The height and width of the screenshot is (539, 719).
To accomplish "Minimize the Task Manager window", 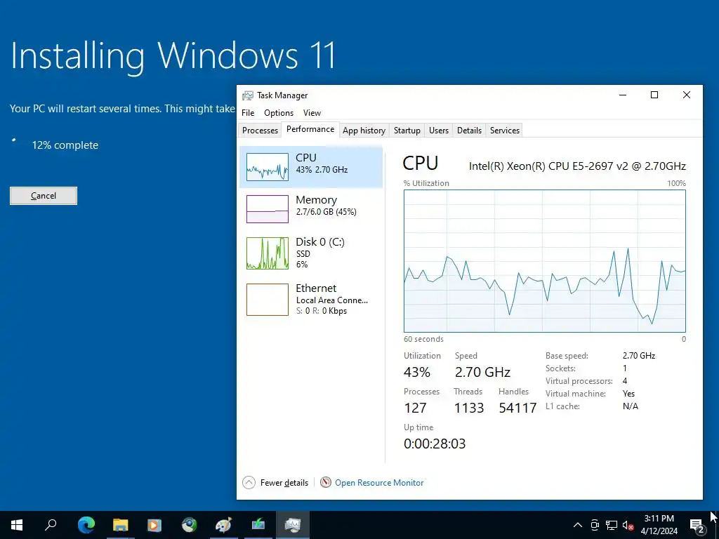I will 623,95.
